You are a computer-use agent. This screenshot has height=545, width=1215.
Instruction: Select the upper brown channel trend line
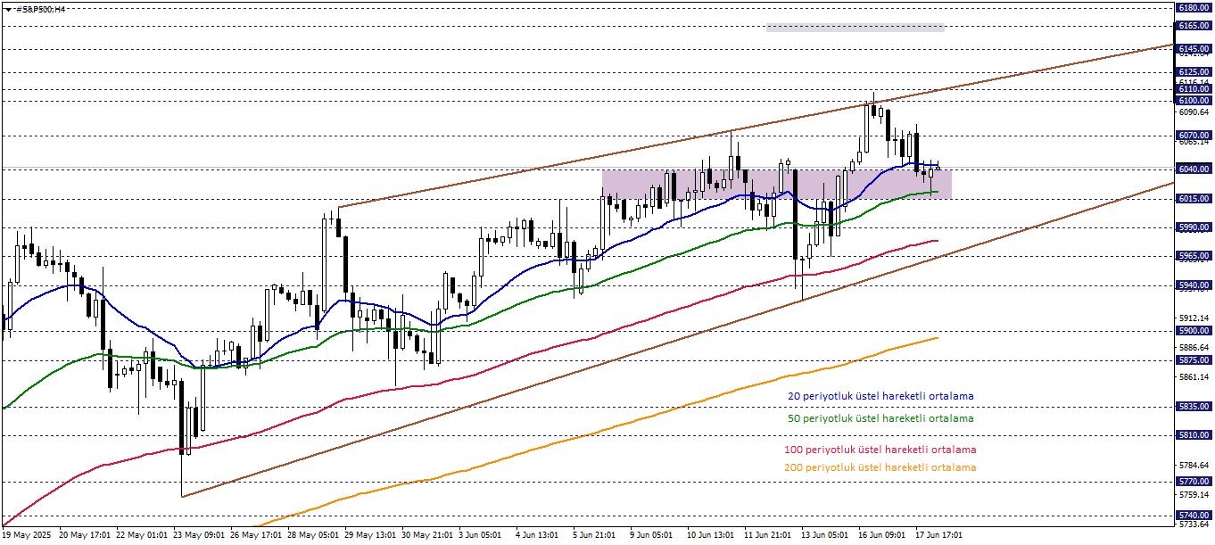pos(756,127)
